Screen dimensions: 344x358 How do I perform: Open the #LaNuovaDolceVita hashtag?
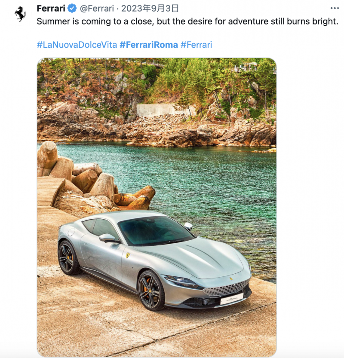77,45
